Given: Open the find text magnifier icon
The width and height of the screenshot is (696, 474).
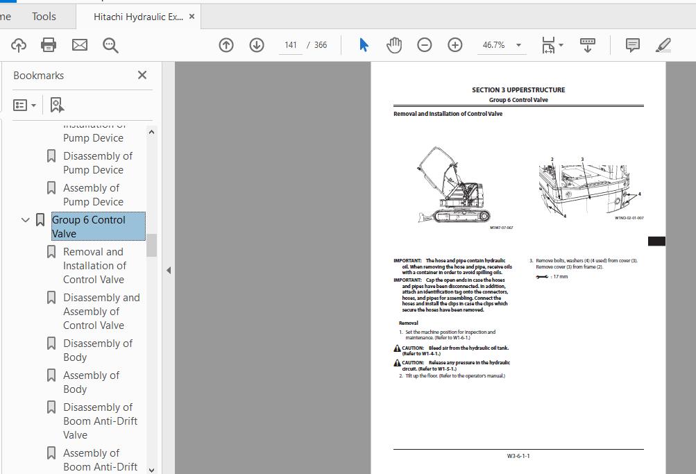Looking at the screenshot, I should [x=110, y=45].
